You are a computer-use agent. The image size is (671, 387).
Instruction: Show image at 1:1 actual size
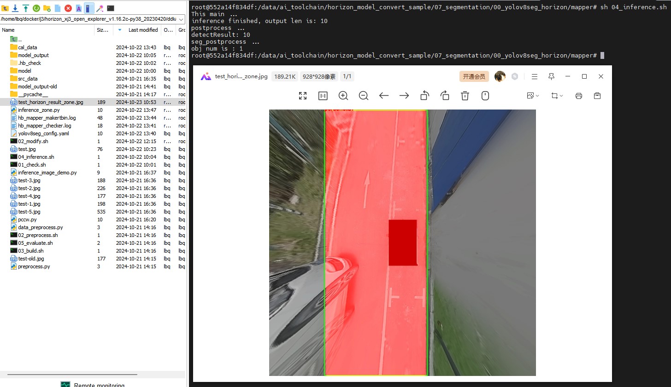323,96
